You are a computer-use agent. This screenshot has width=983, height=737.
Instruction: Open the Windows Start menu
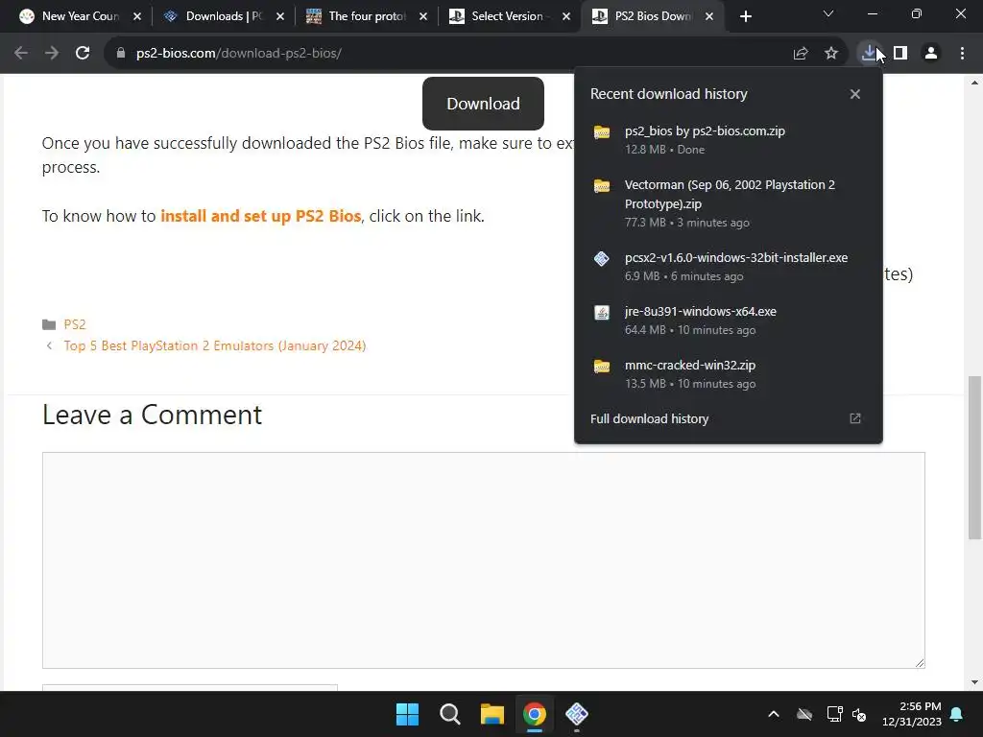pos(407,714)
